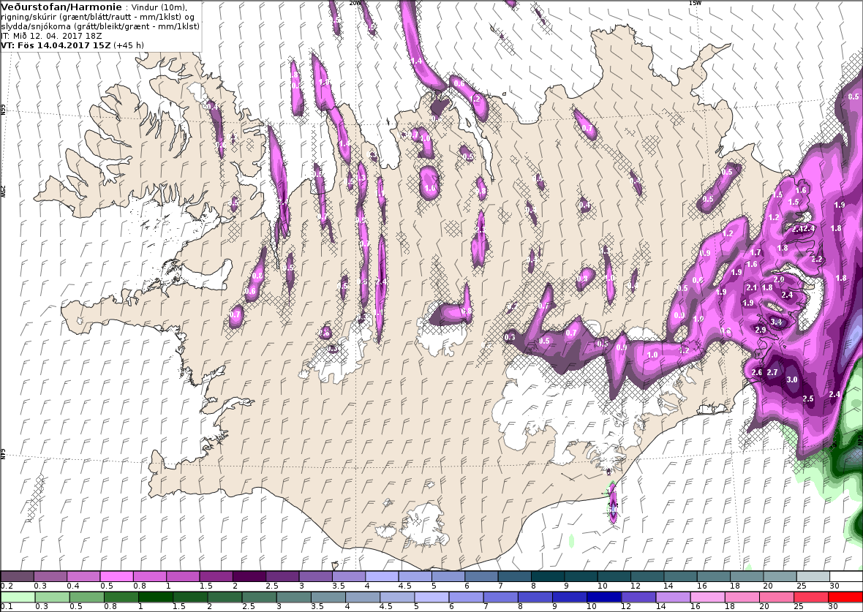The height and width of the screenshot is (612, 863).
Task: Click the 'IT: Mið 12. 04. 2017 18Z' line
Action: 51,36
